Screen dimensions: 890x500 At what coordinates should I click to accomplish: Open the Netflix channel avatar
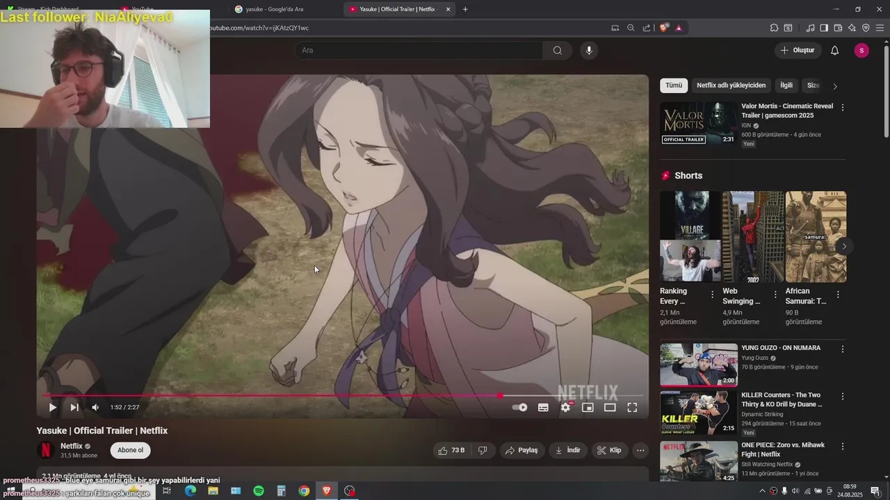coord(46,450)
